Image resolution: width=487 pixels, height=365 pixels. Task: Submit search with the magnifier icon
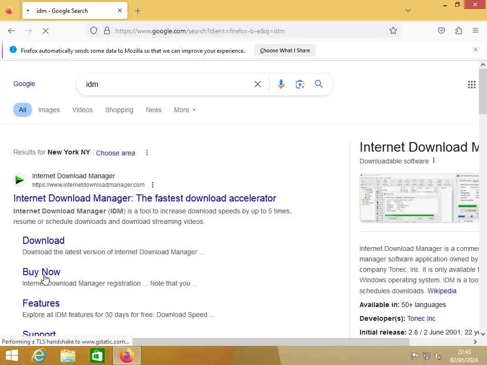coord(319,84)
